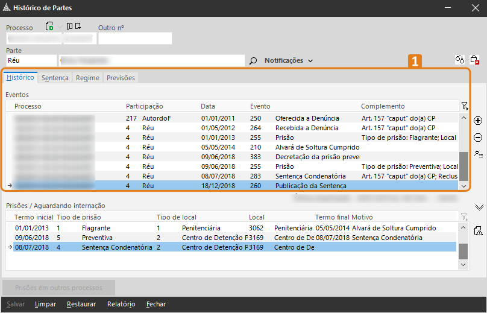This screenshot has width=487, height=313.
Task: Open the filter icon on Eventos grid
Action: tap(463, 106)
